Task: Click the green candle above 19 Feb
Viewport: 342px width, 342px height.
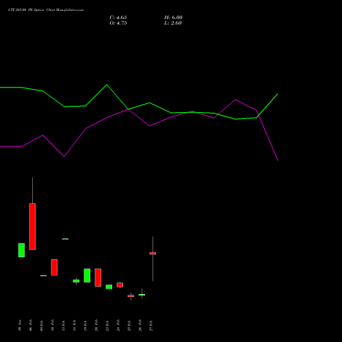Action: 87,276
